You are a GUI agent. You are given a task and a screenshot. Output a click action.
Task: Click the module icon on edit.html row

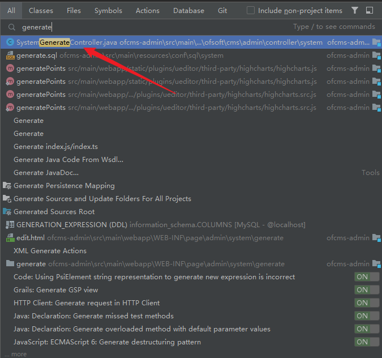coord(376,238)
